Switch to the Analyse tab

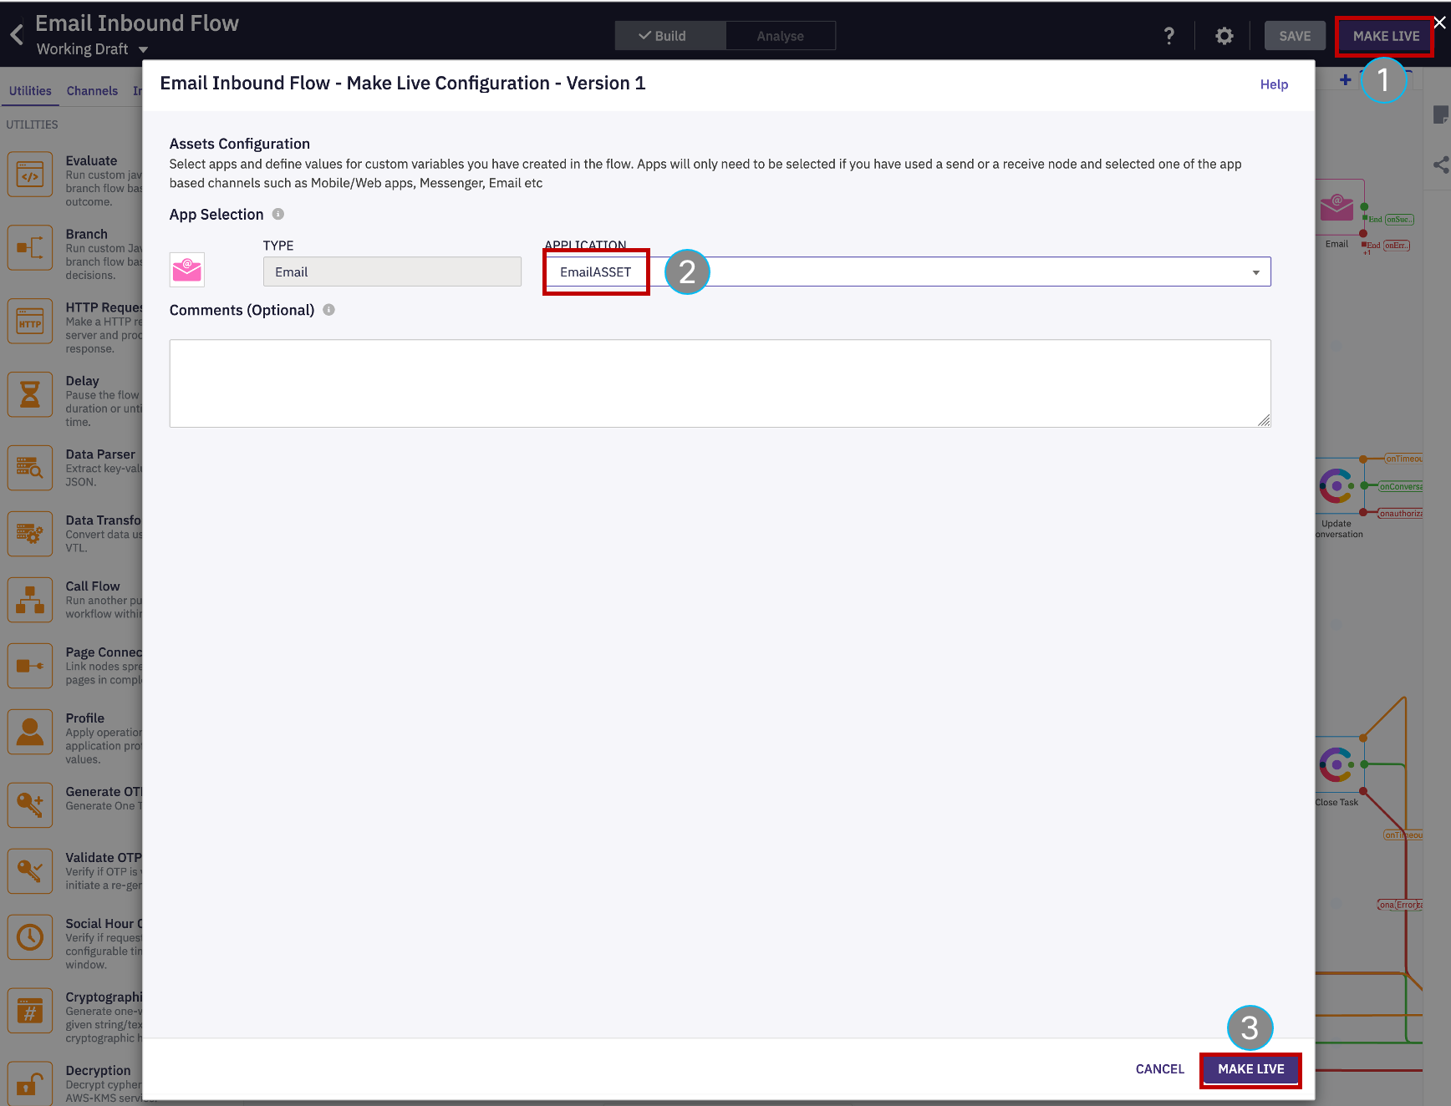click(780, 36)
